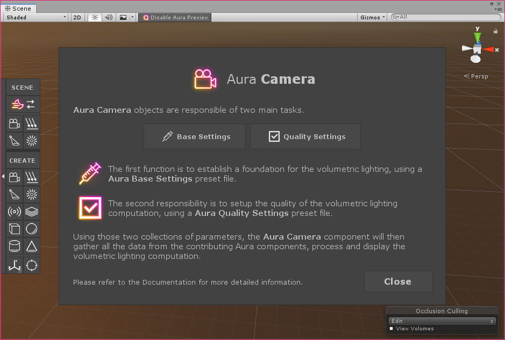The width and height of the screenshot is (505, 340).
Task: Open the Shaded draw mode dropdown
Action: 36,17
